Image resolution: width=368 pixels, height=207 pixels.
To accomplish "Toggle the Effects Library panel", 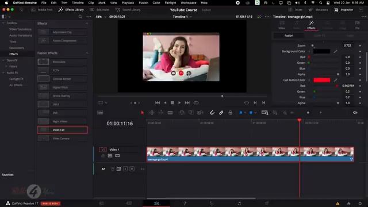I will coord(71,10).
